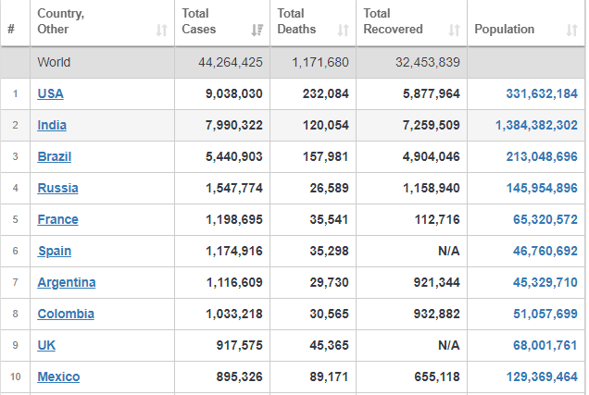589x395 pixels.
Task: Click the World summary row
Action: [293, 63]
